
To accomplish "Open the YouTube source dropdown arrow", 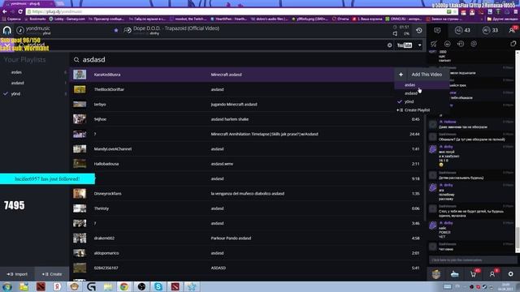I will (419, 45).
